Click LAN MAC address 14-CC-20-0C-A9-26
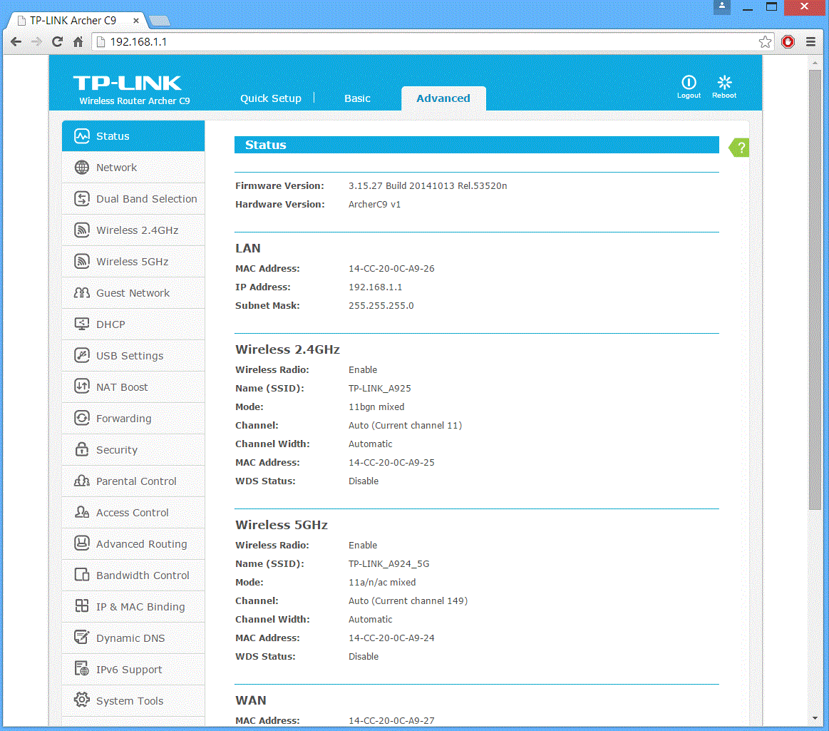829x731 pixels. click(x=391, y=269)
